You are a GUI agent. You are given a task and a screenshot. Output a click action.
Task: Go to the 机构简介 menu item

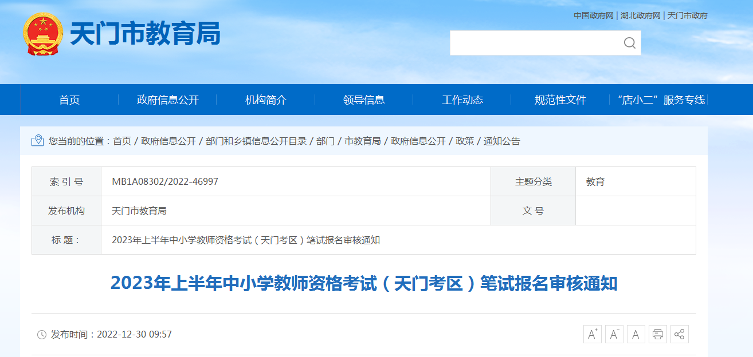click(x=266, y=100)
